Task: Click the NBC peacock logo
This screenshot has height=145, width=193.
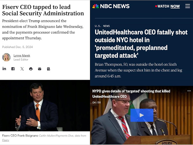Action: pyautogui.click(x=96, y=6)
